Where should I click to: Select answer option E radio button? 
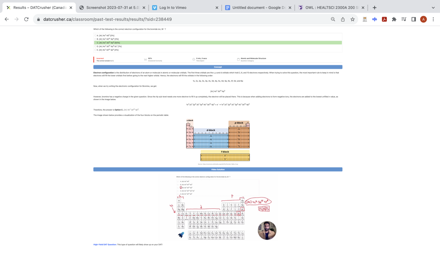[96, 50]
